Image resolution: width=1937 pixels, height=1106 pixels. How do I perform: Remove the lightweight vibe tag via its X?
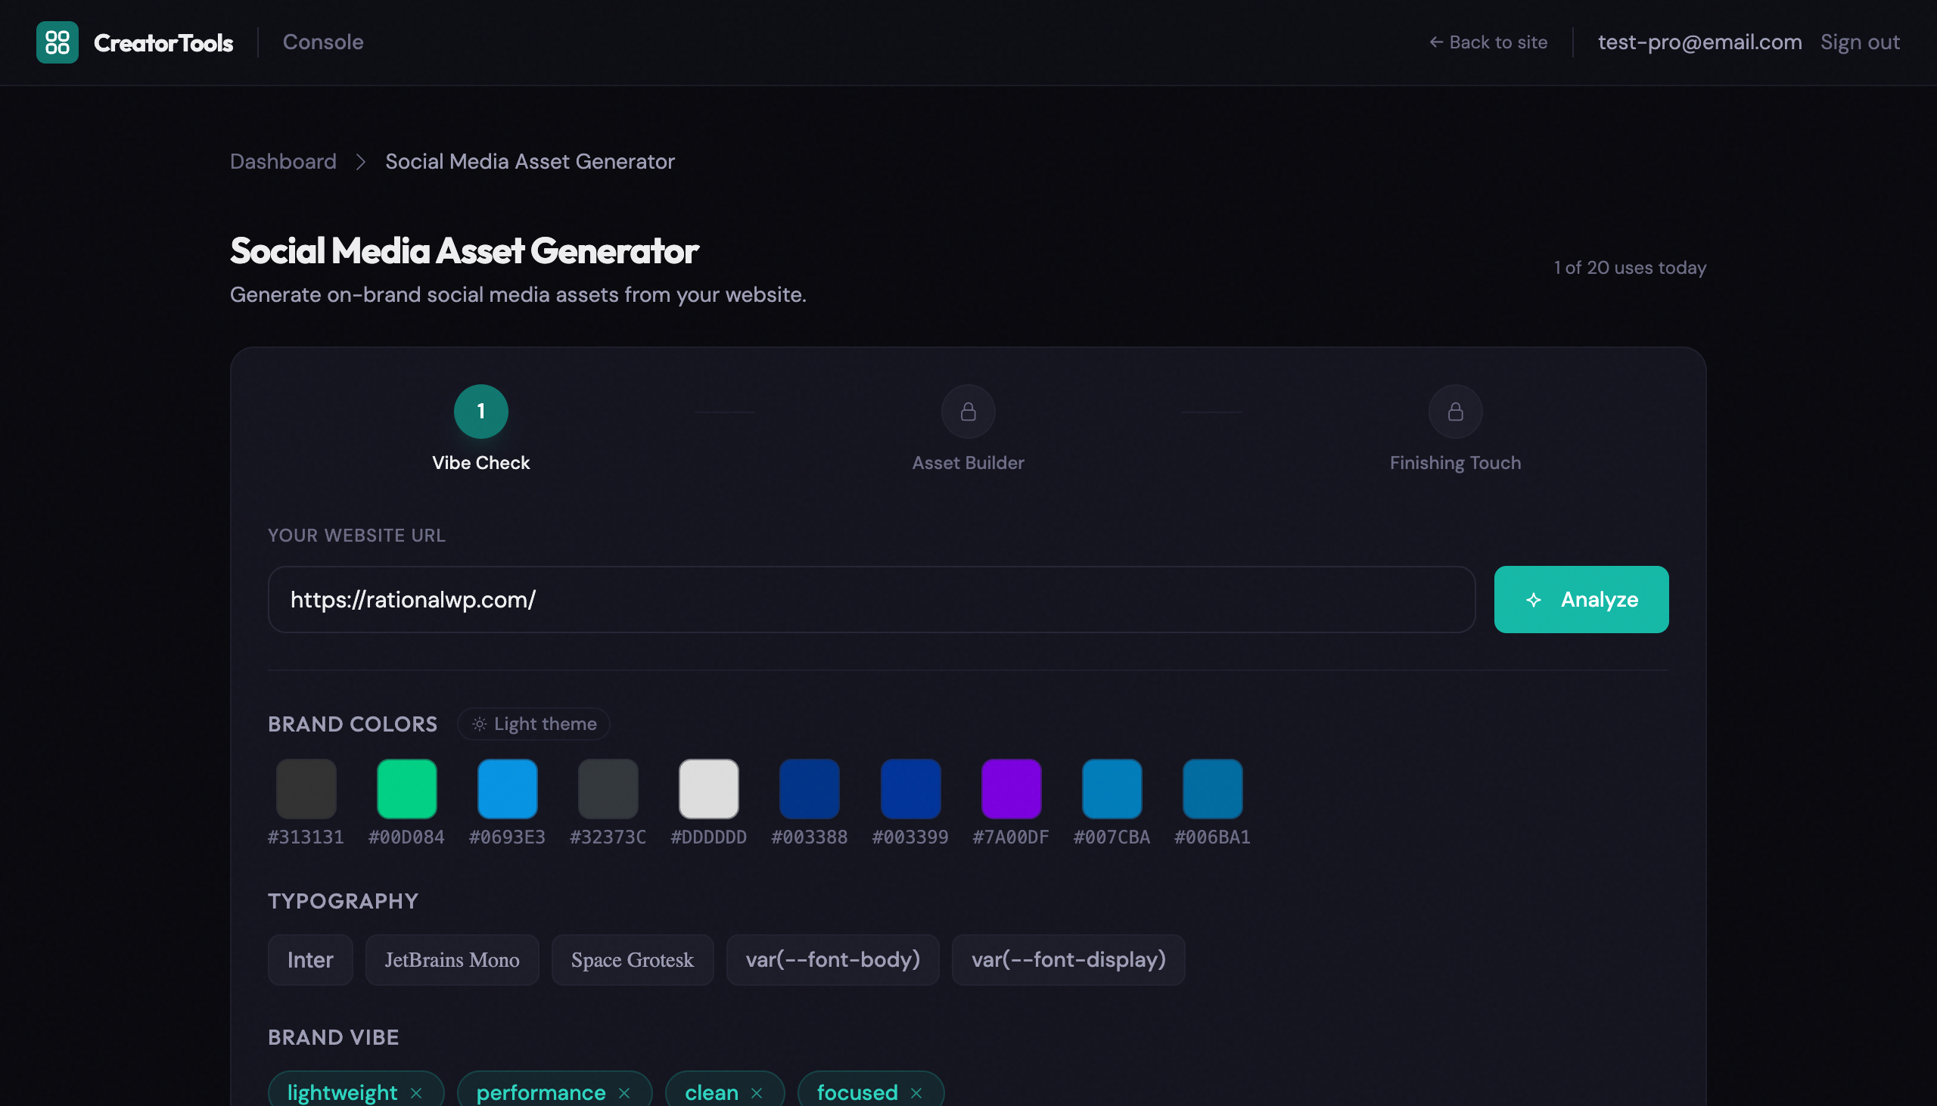(x=417, y=1092)
